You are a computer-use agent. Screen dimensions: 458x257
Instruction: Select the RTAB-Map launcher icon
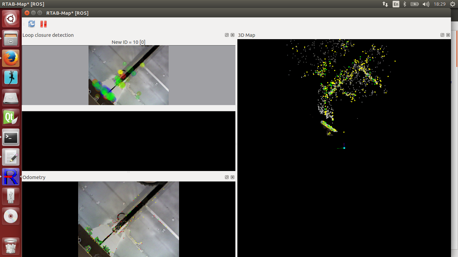(11, 177)
